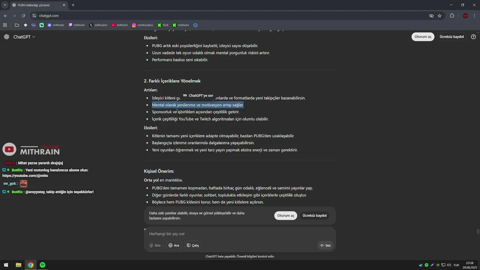
Task: Open the Discord mithrain bookmark
Action: 56,25
